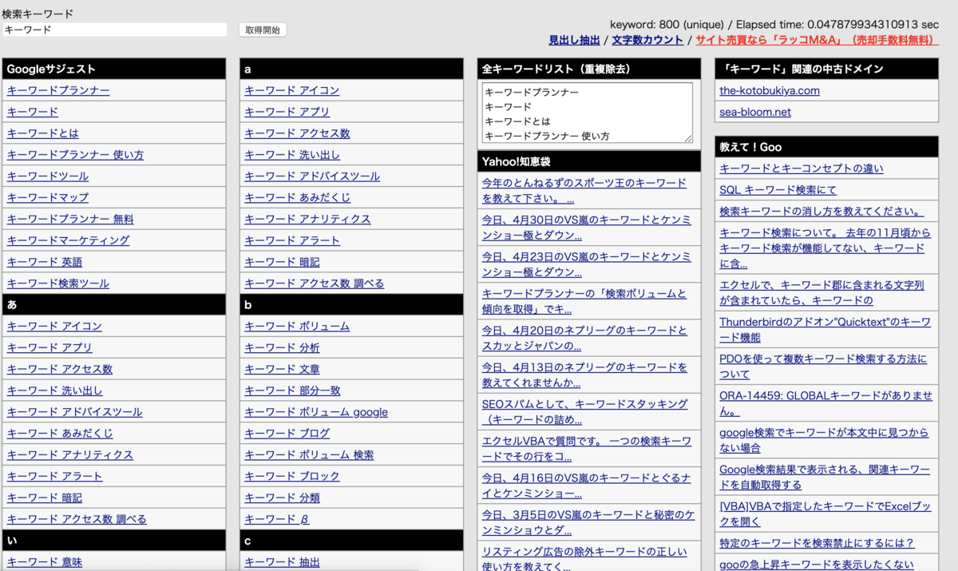The height and width of the screenshot is (571, 958).
Task: Open the キーワード 分類 link
Action: [x=282, y=498]
